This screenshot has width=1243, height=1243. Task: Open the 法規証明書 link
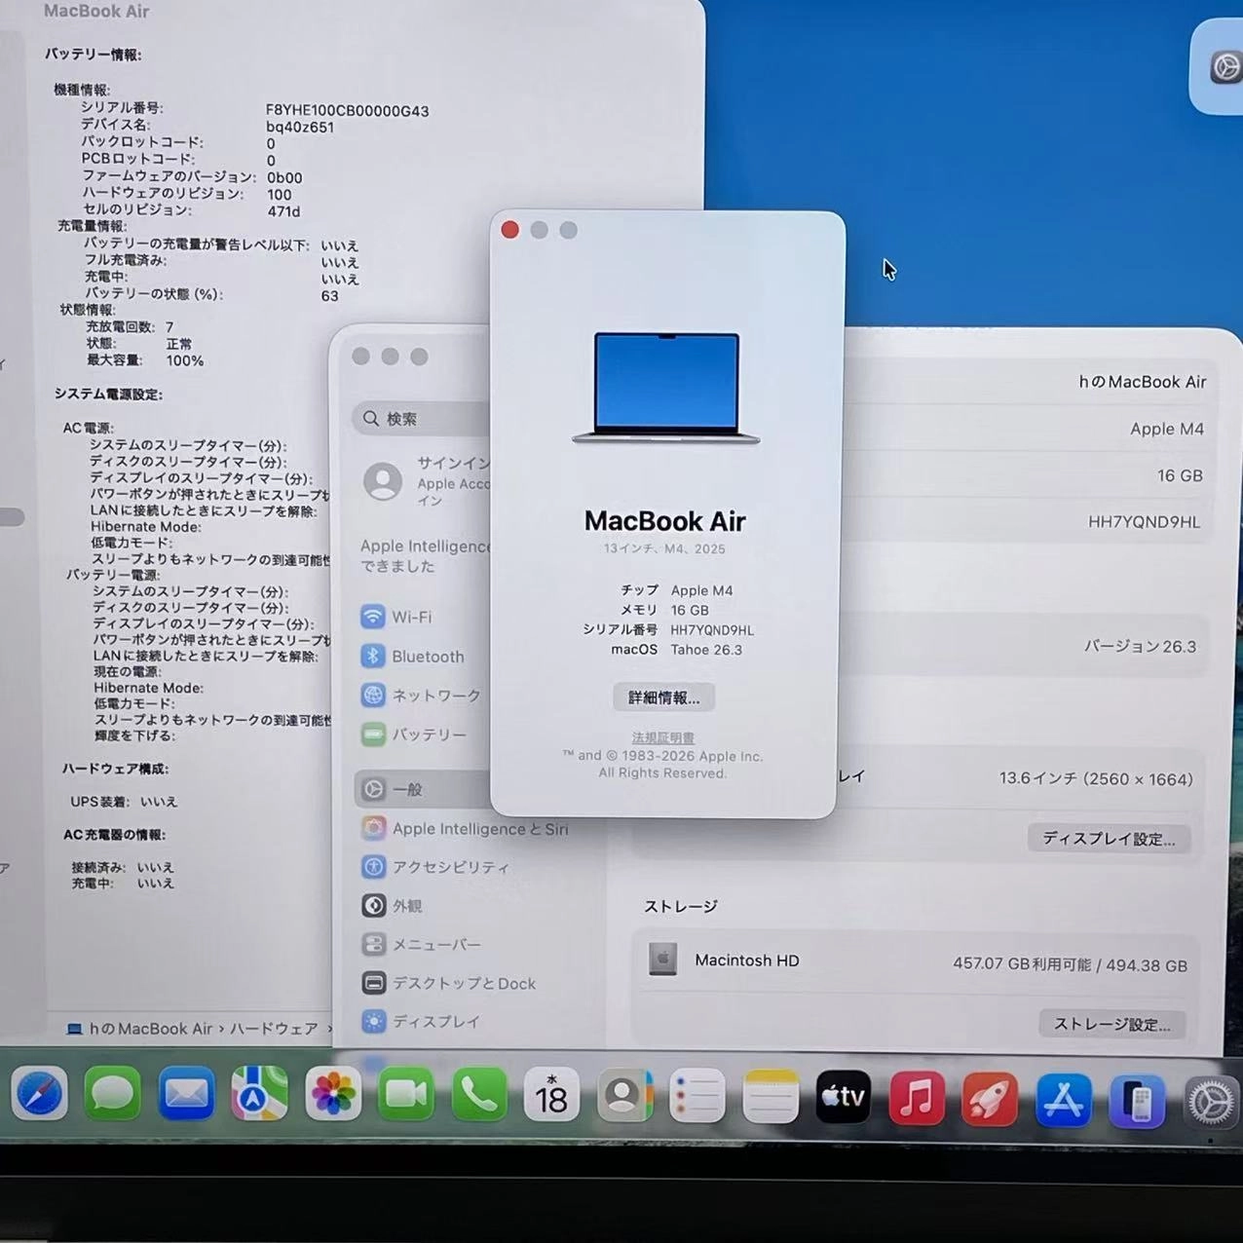[x=662, y=737]
